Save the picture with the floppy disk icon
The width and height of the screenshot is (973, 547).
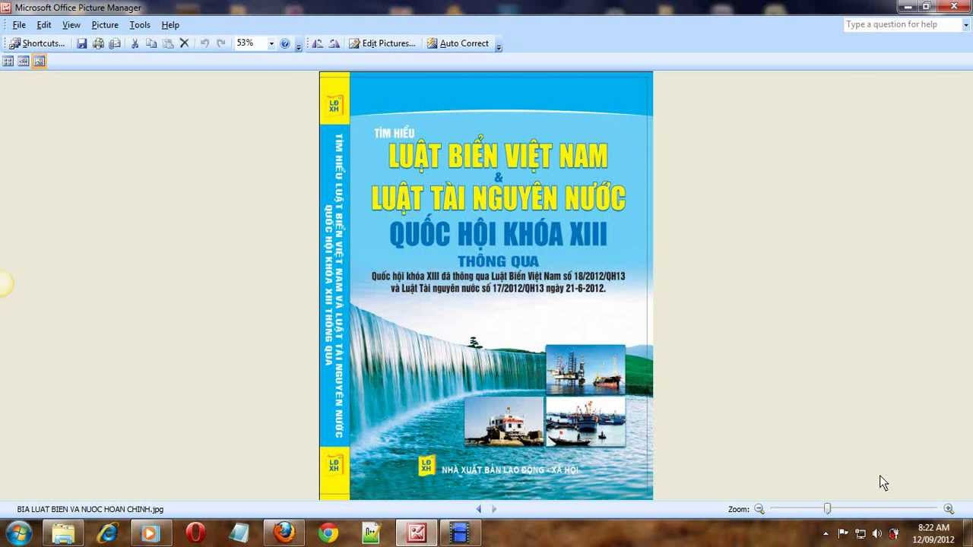[x=81, y=43]
